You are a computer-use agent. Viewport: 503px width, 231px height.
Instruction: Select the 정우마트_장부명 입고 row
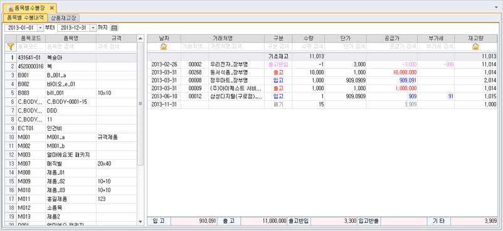click(x=322, y=80)
